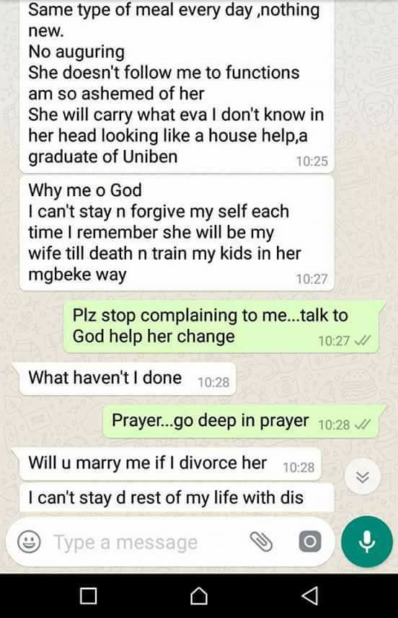The width and height of the screenshot is (398, 618).
Task: Open the camera icon in message bar
Action: pyautogui.click(x=310, y=542)
